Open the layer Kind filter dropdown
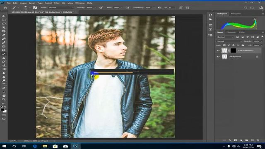Image resolution: width=265 pixels, height=149 pixels. [225, 37]
